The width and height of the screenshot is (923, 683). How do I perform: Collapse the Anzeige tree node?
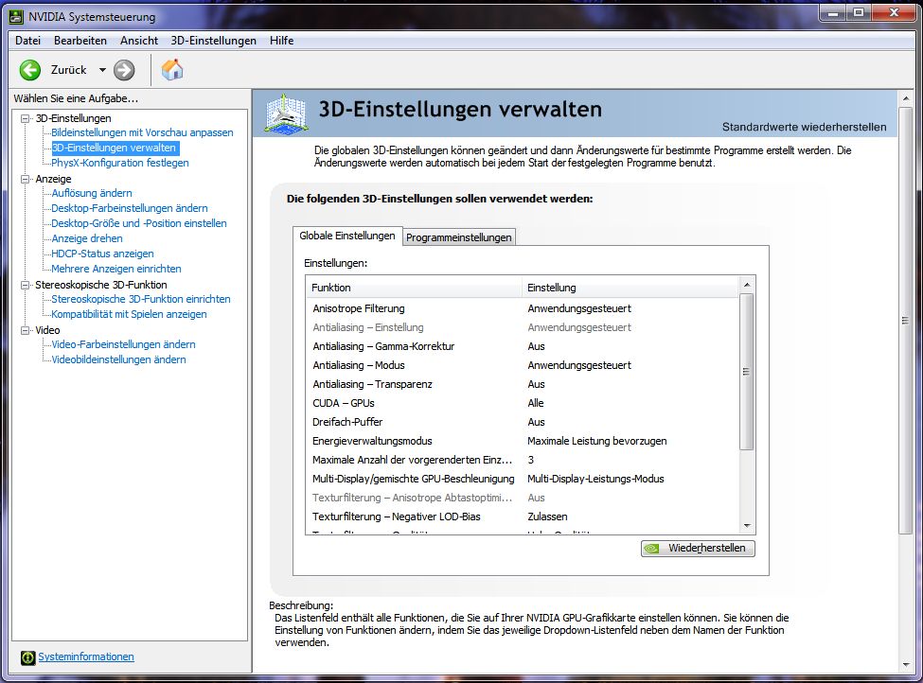pos(25,179)
